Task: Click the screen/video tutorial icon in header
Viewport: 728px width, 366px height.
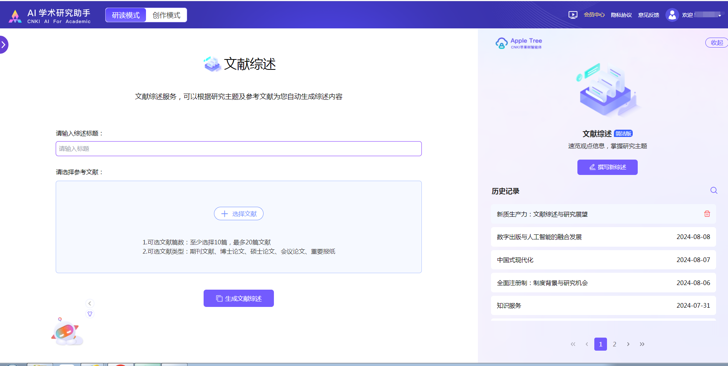Action: pyautogui.click(x=572, y=15)
